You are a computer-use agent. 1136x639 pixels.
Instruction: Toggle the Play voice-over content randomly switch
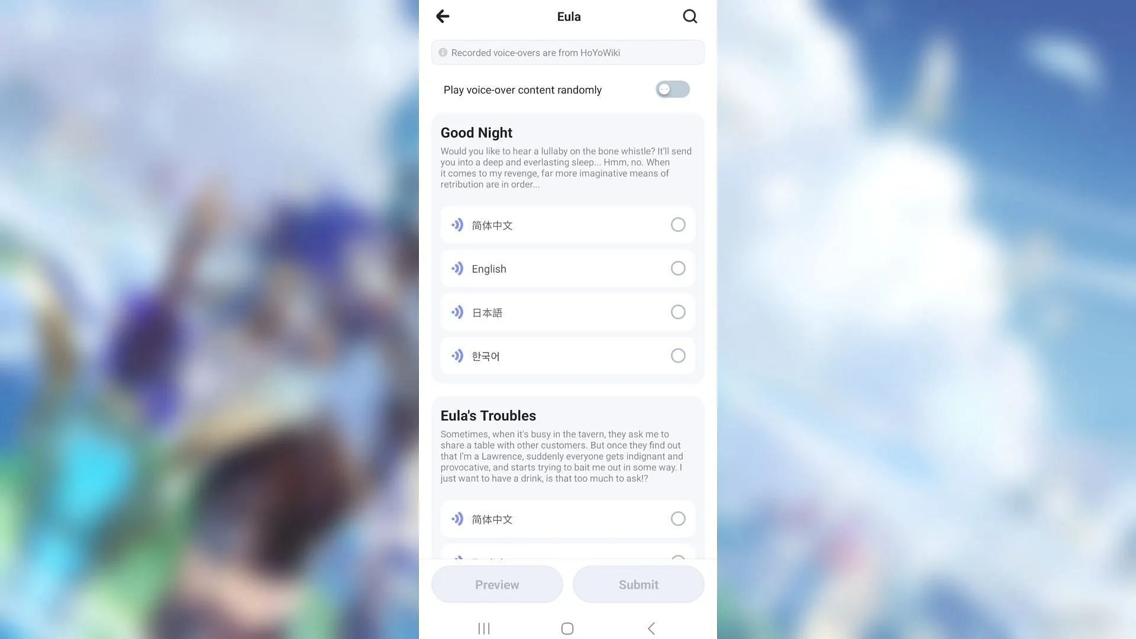point(672,89)
